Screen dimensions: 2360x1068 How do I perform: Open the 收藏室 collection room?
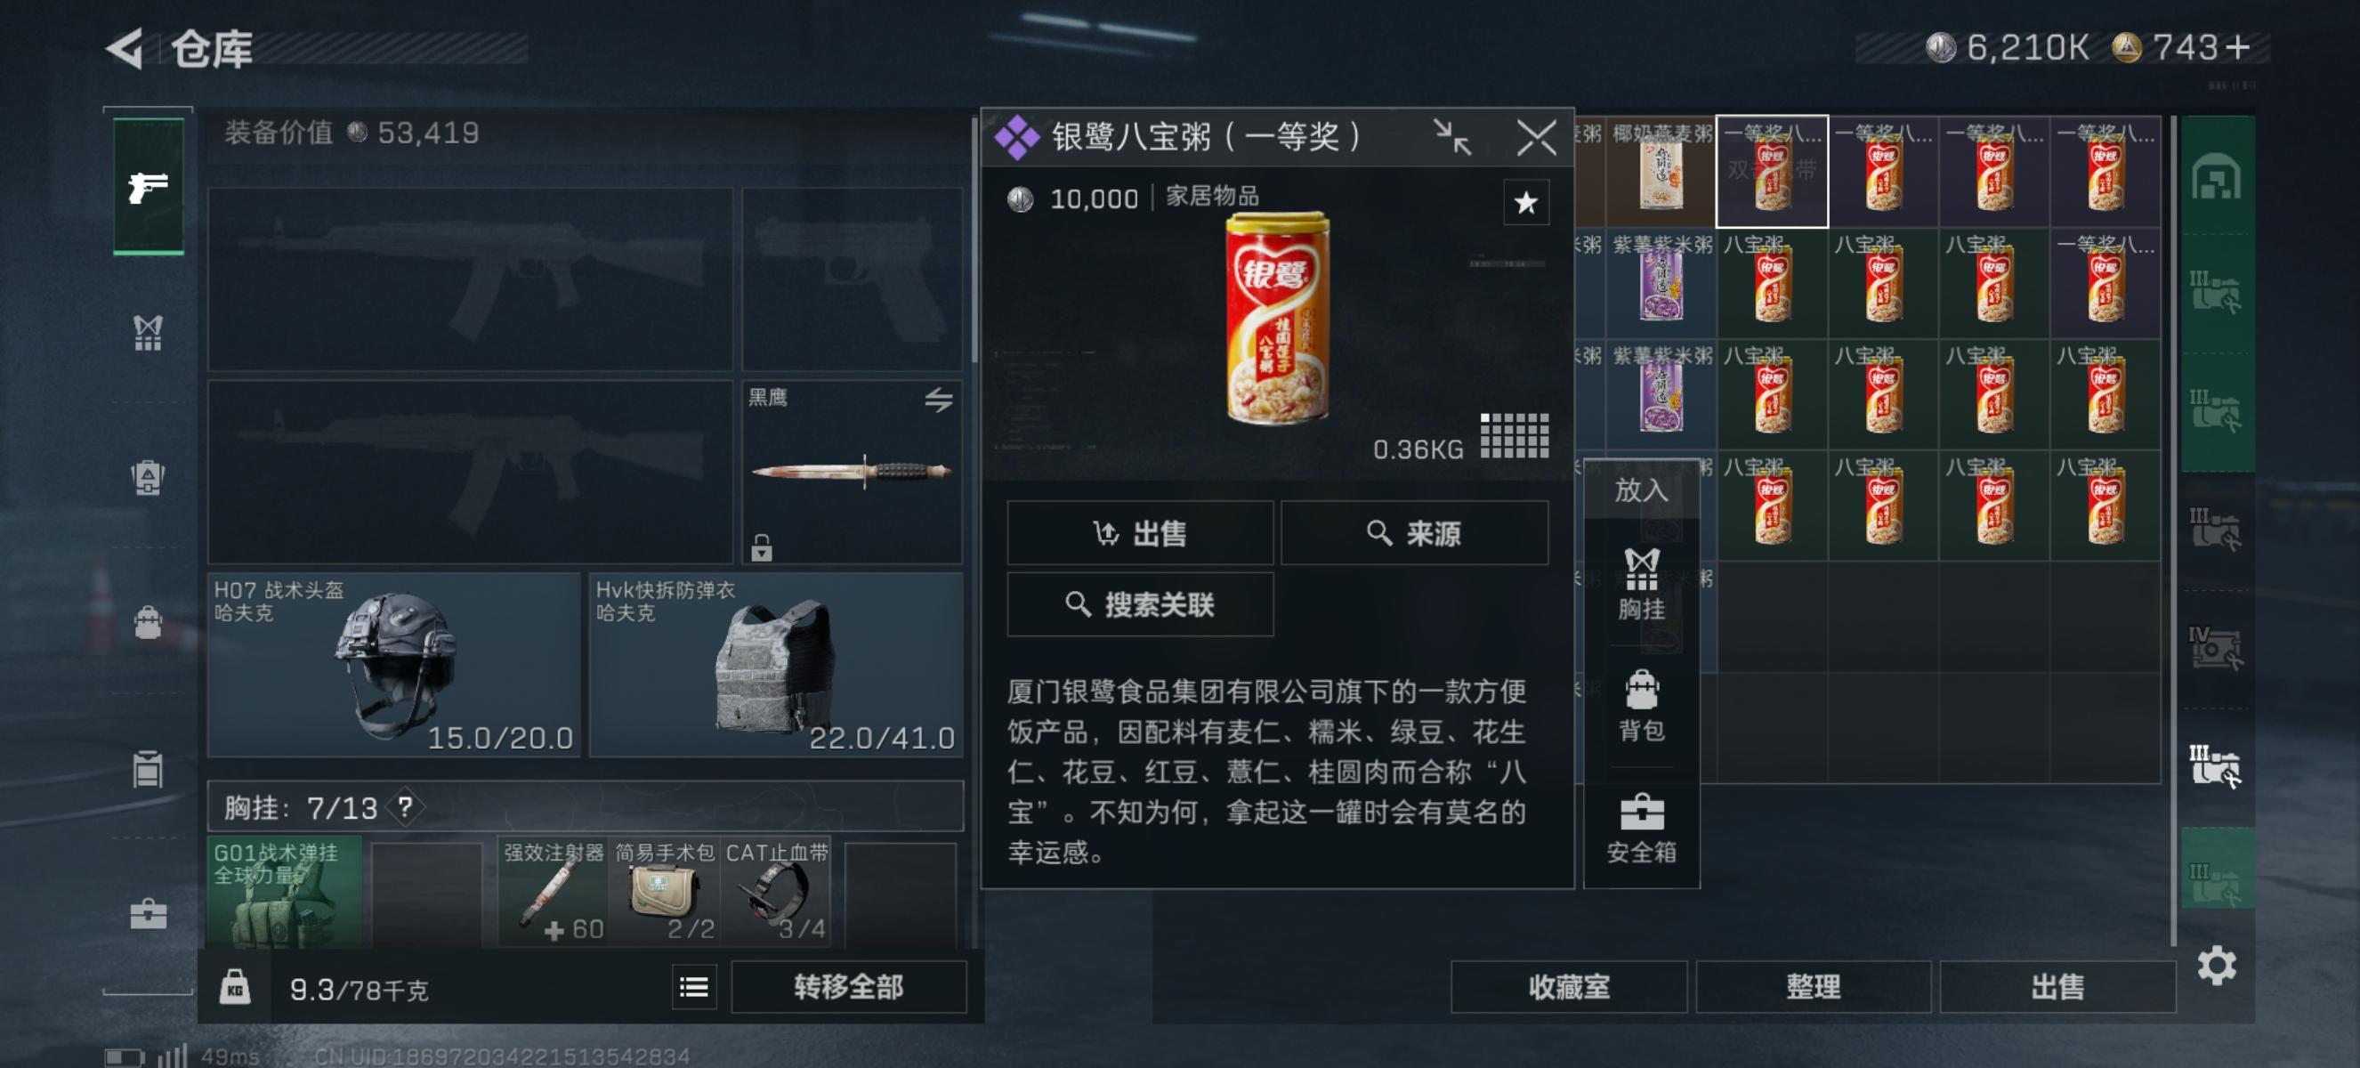(1569, 986)
